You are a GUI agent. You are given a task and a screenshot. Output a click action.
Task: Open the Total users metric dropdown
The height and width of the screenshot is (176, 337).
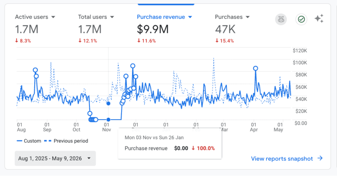(x=96, y=17)
